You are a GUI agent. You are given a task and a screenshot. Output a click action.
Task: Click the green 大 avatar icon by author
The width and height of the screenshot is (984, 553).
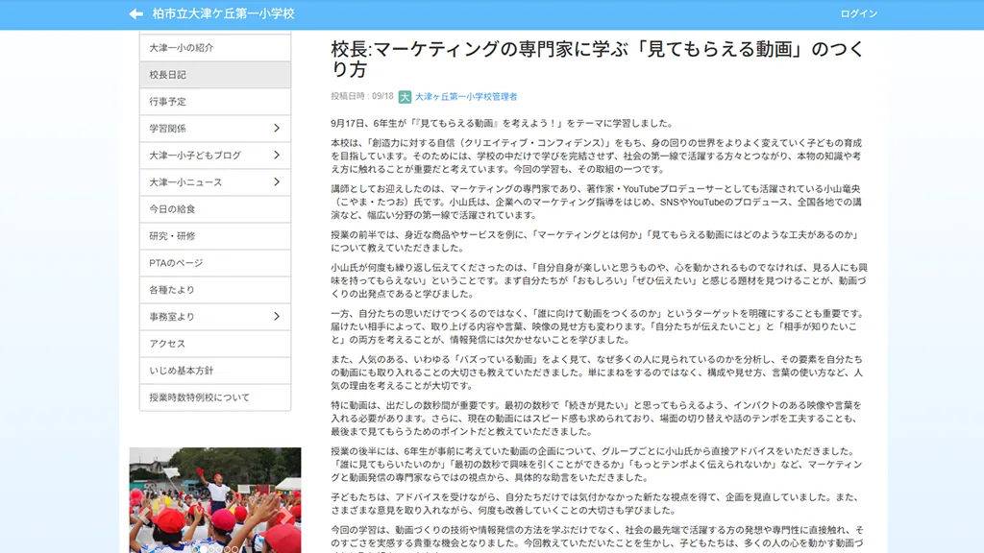(405, 97)
